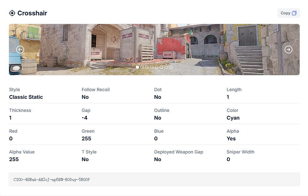308x196 pixels.
Task: Click the cyan crosshair in the map preview
Action: [x=155, y=50]
